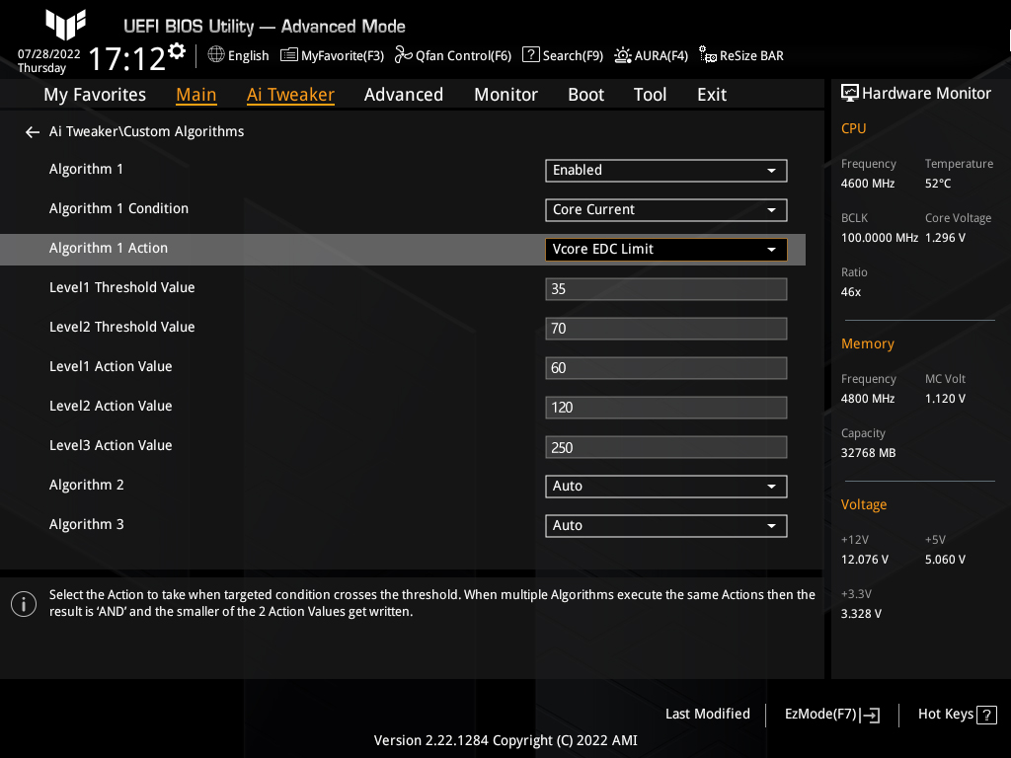Click the MC Volt 1.120 V reading
The width and height of the screenshot is (1011, 758).
pos(945,399)
